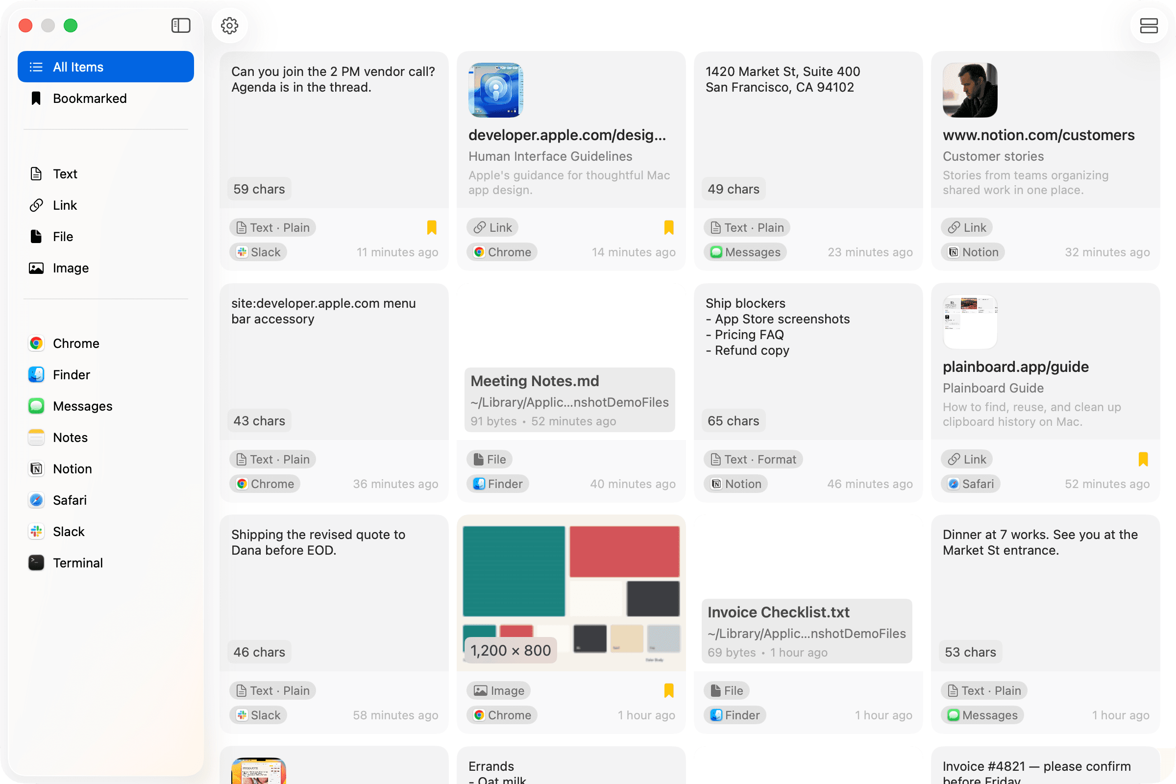Click Text · Plain tag on Dinner at 7 card
The image size is (1176, 784).
tap(984, 690)
